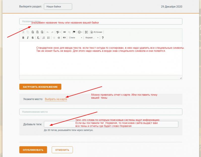Screen dimensions: 201x157
Task: Click the Название темы title field
Action: pos(101,21)
